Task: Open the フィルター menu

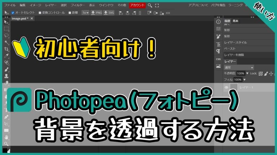Action: (x=78, y=5)
